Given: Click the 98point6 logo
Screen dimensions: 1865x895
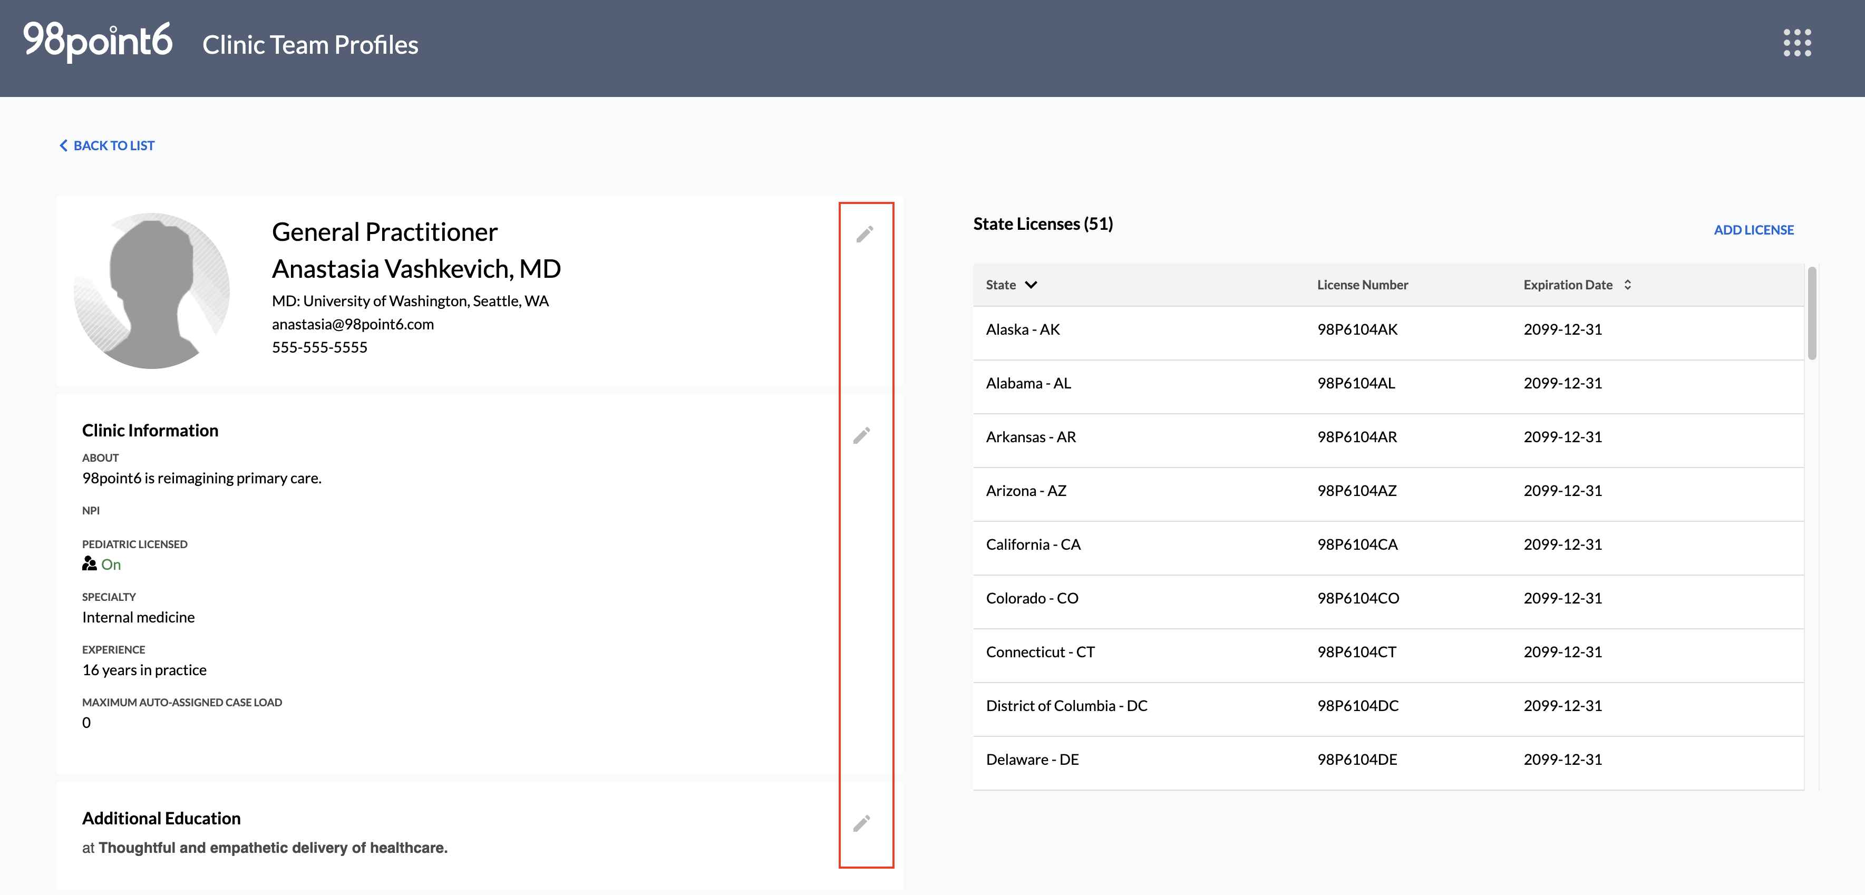Looking at the screenshot, I should click(98, 41).
